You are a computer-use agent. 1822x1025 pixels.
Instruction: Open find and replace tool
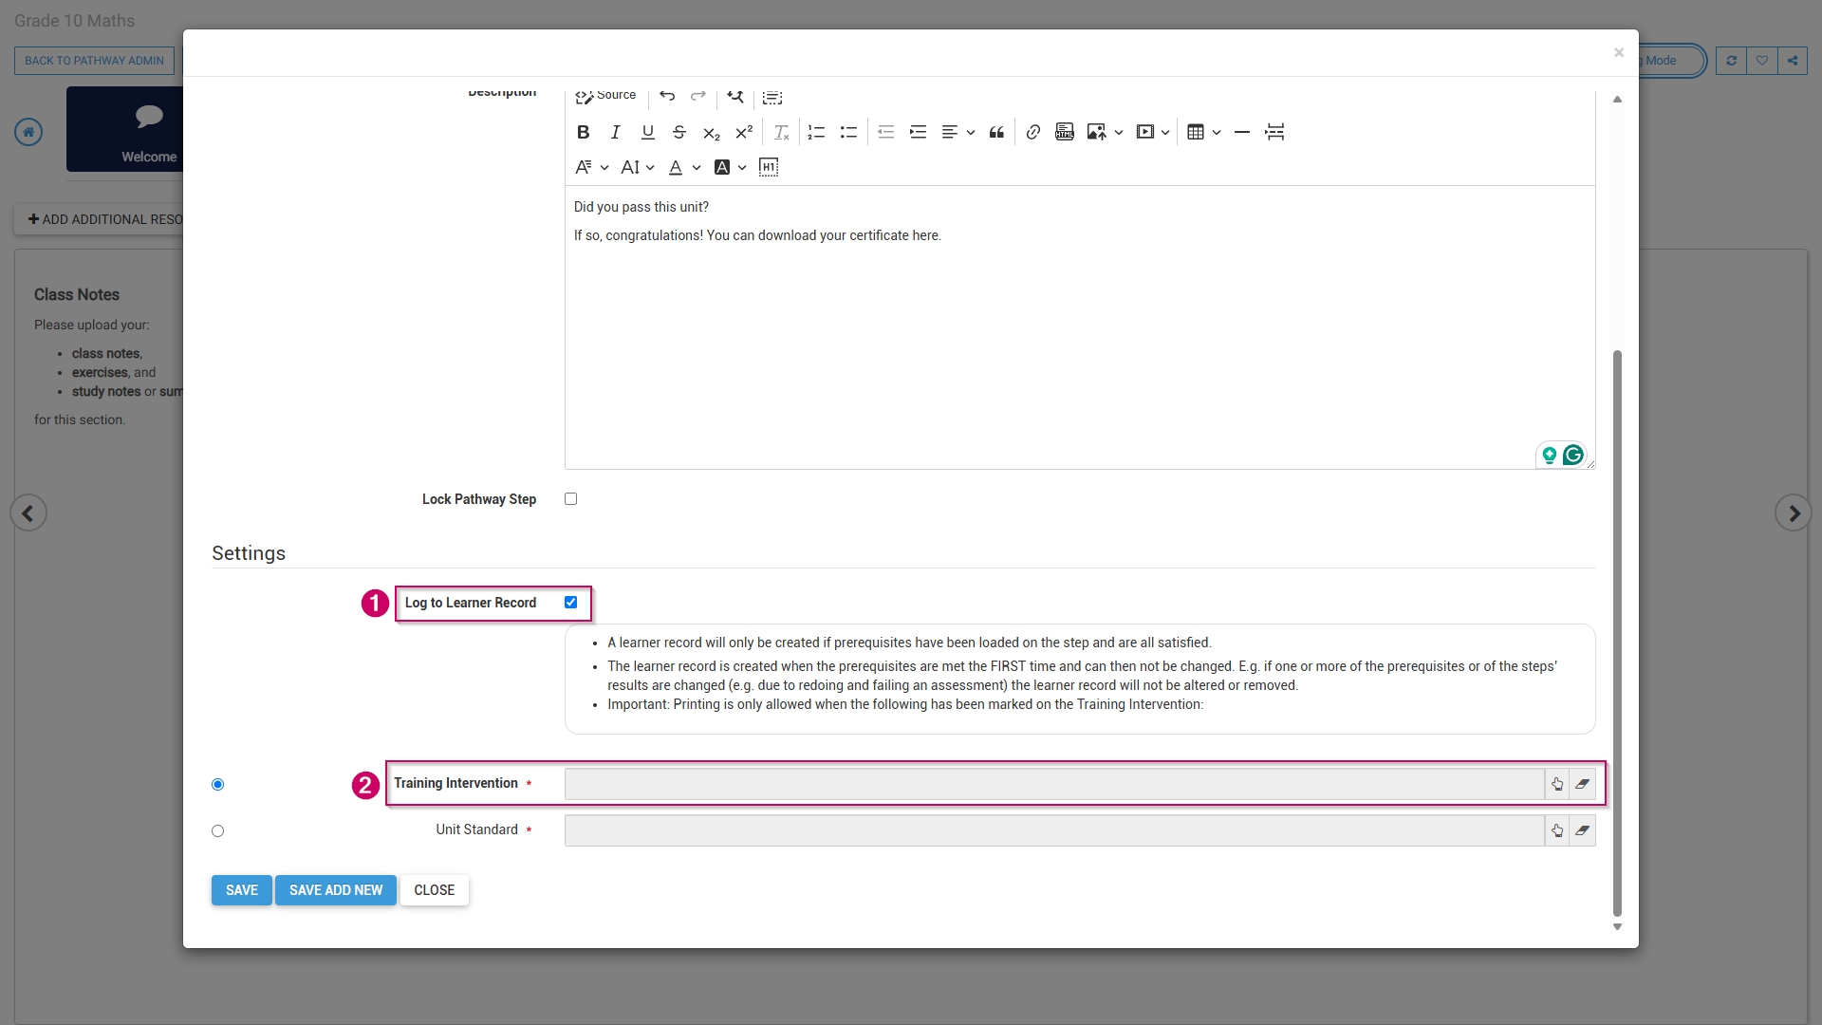tap(735, 96)
